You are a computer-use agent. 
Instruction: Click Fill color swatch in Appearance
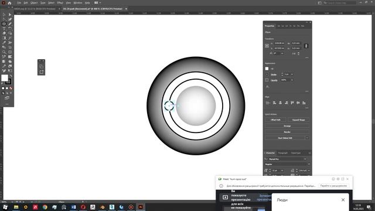(x=267, y=69)
